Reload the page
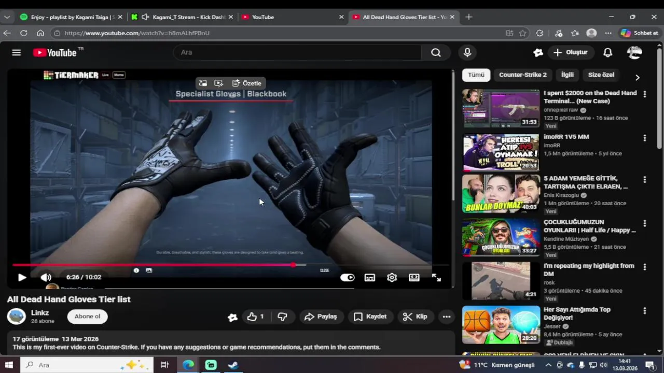The width and height of the screenshot is (664, 373). (x=23, y=33)
